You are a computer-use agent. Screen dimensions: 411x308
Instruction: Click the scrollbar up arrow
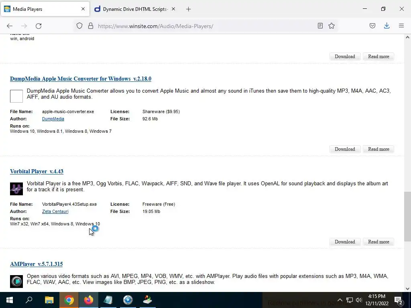[407, 37]
